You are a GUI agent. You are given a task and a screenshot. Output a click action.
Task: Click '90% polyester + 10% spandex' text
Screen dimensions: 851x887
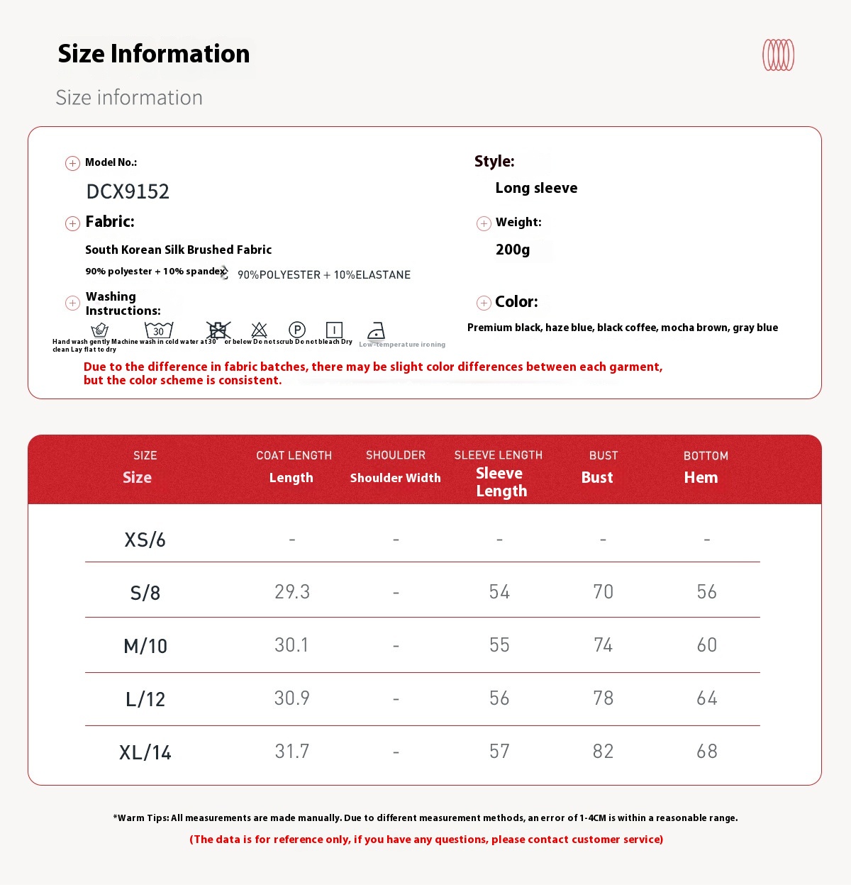click(x=155, y=272)
